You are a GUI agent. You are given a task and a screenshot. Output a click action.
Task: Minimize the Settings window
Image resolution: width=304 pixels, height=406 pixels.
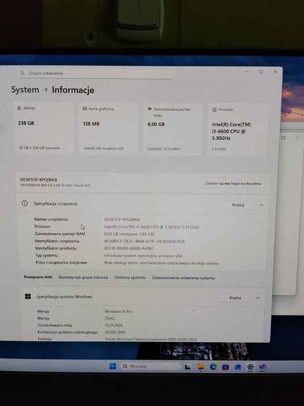[247, 71]
